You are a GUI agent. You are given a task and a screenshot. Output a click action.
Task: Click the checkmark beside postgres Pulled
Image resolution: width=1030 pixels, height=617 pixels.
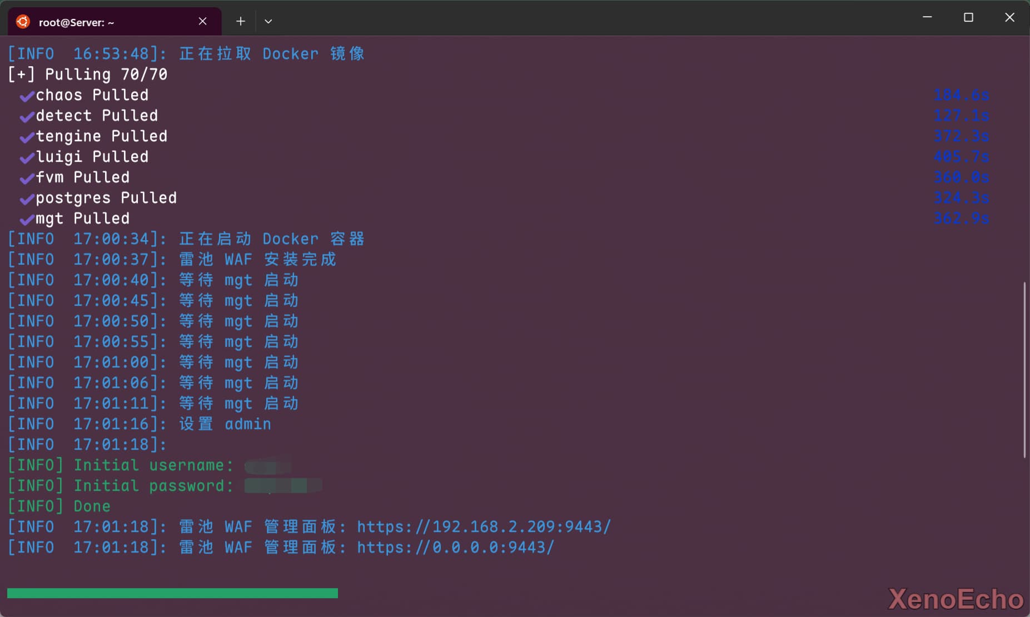point(27,200)
